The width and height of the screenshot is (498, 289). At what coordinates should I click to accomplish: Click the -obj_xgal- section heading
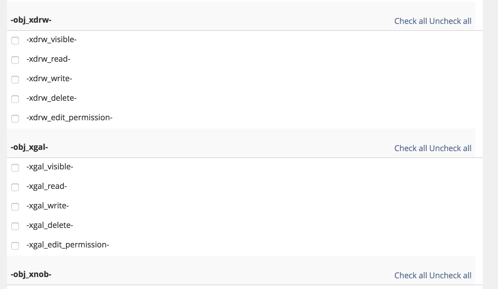29,147
